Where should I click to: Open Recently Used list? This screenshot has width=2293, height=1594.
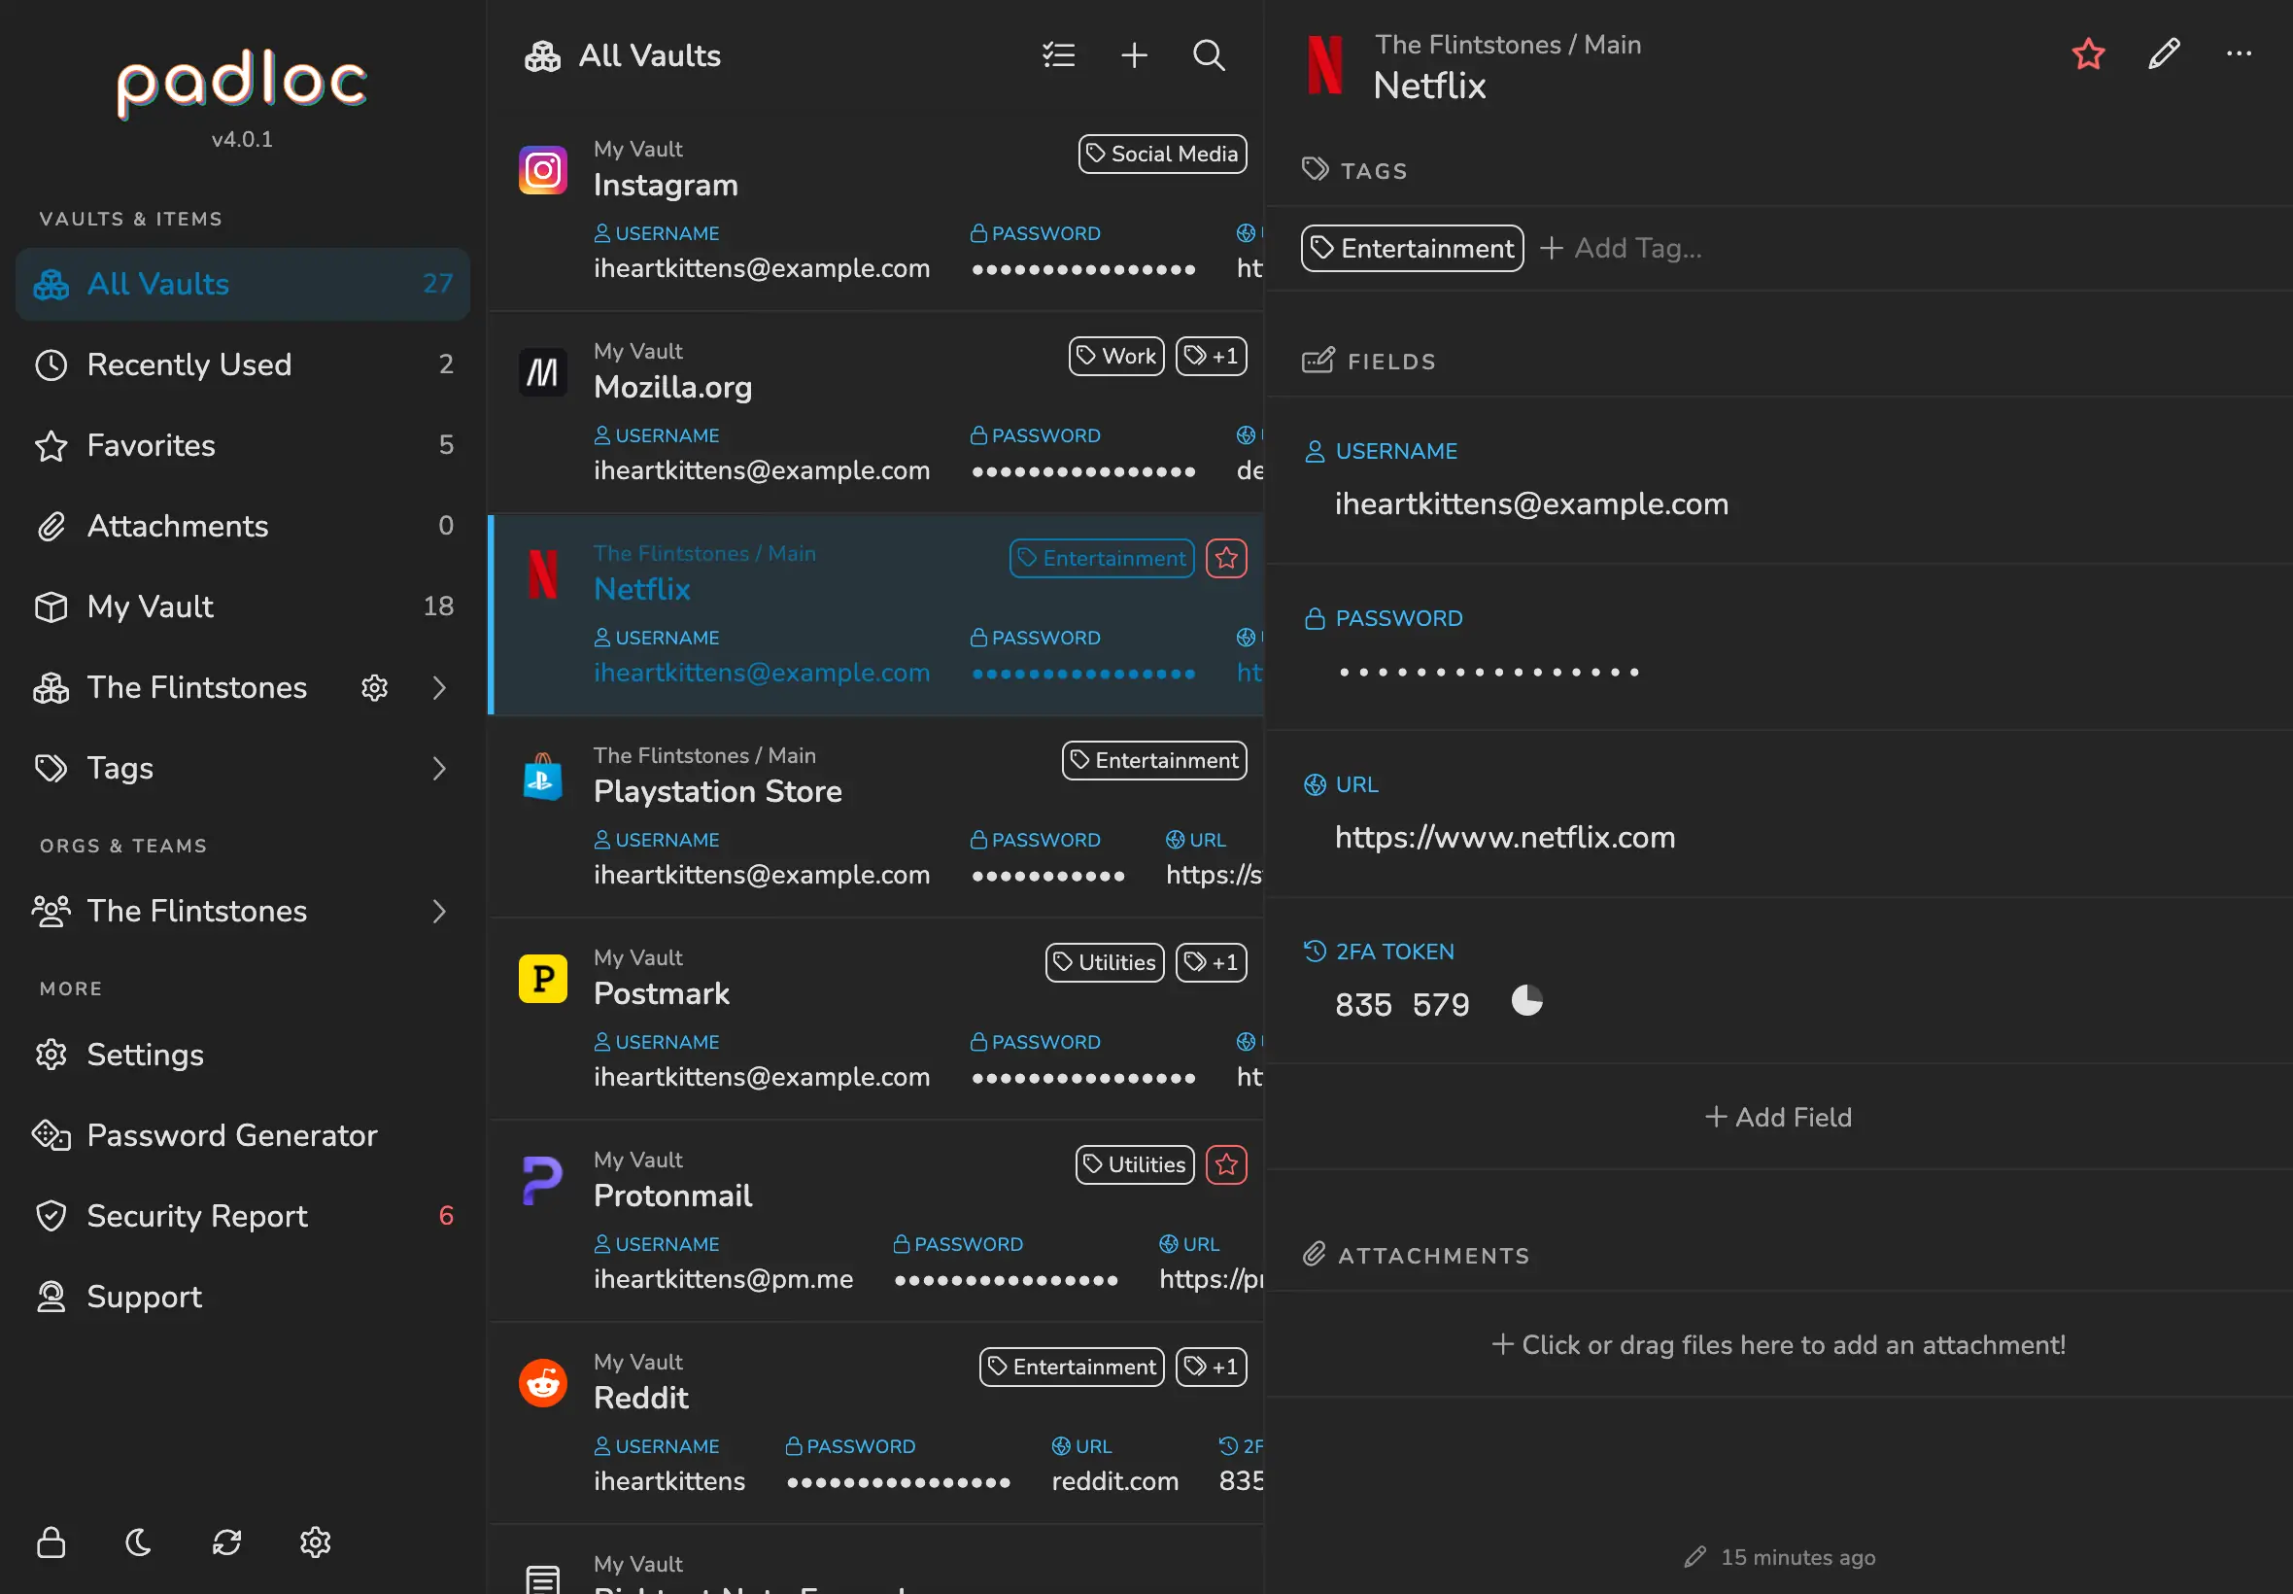243,364
